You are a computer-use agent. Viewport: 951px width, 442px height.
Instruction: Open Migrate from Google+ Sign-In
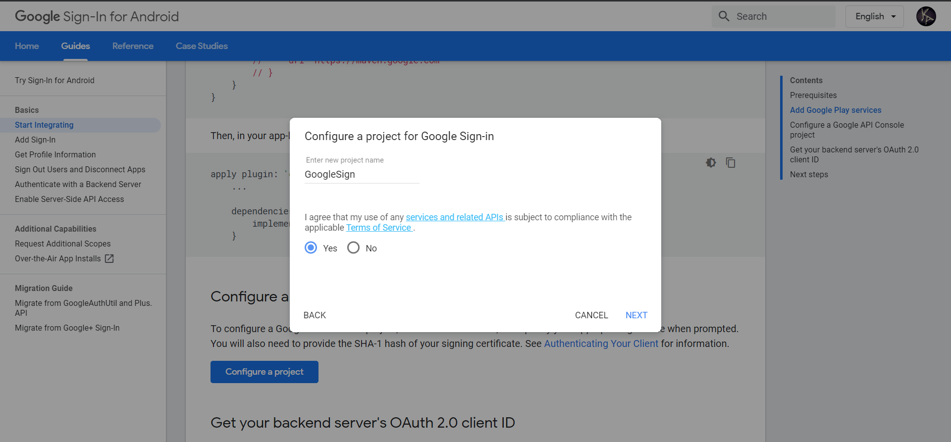click(67, 328)
